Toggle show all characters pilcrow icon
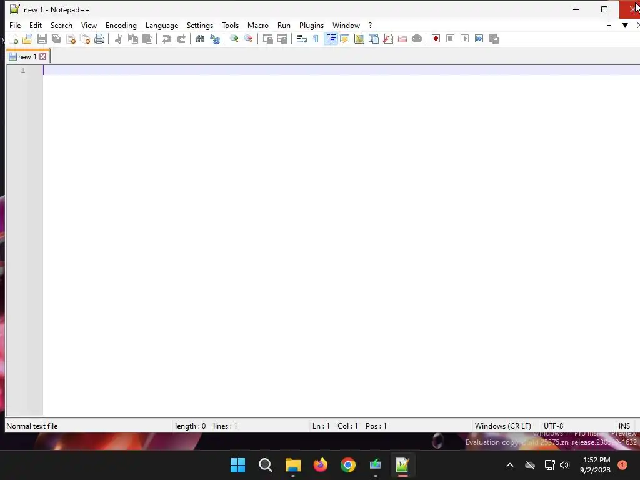This screenshot has height=480, width=640. 316,39
